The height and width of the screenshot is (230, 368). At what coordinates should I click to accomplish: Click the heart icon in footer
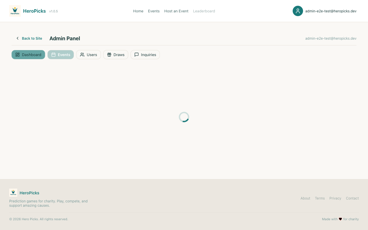click(x=340, y=219)
